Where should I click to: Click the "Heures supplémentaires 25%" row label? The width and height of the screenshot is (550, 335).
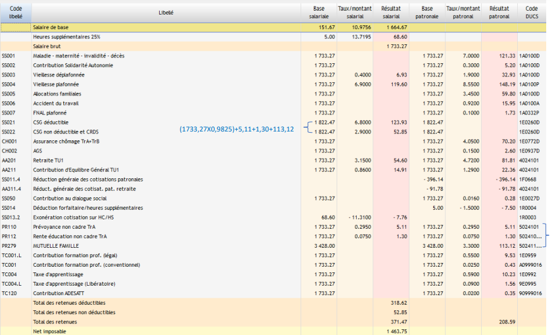click(66, 37)
